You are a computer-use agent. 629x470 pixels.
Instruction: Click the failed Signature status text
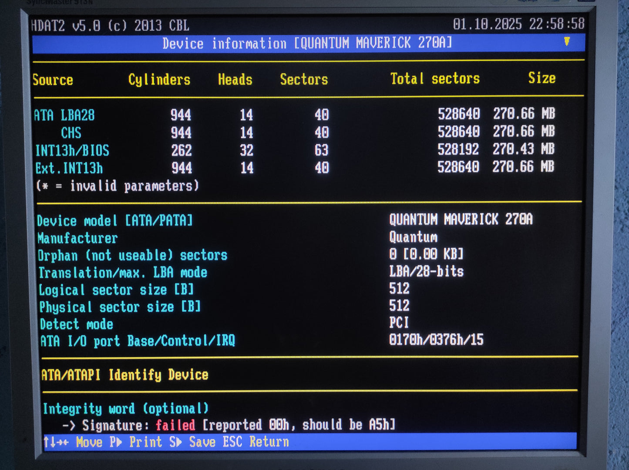click(x=175, y=425)
